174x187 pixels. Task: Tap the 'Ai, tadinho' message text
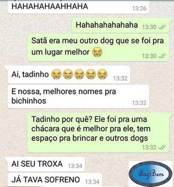(30, 74)
